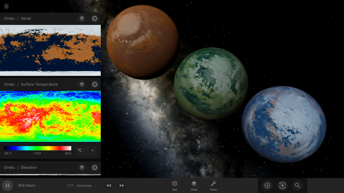Click the 36.6 maximum scale value
Viewport: 344px width, 193px height.
click(x=68, y=153)
